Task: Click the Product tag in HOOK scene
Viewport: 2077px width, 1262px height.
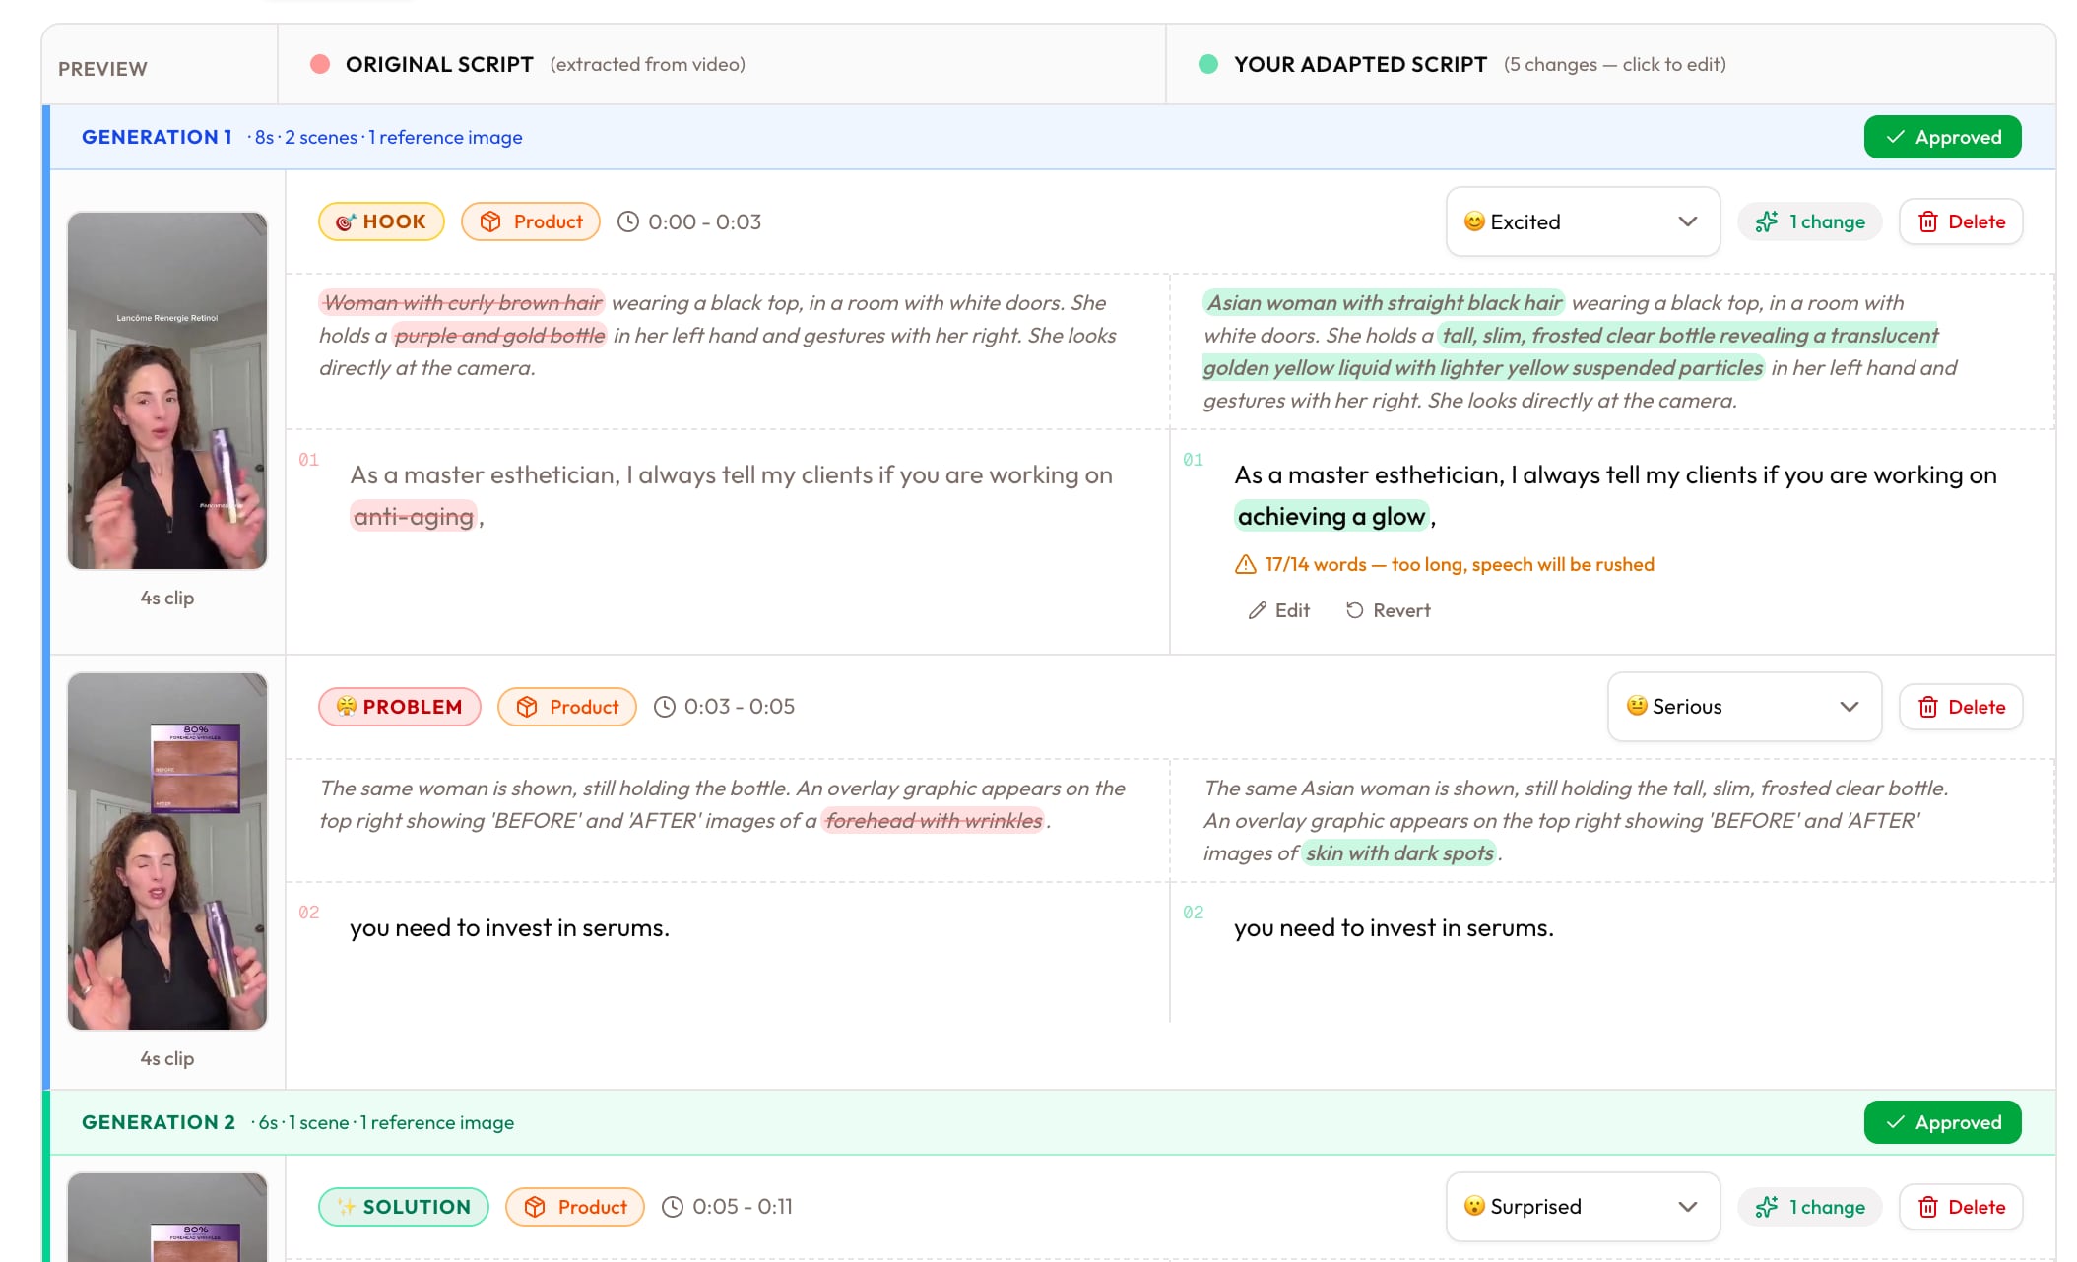Action: (531, 221)
